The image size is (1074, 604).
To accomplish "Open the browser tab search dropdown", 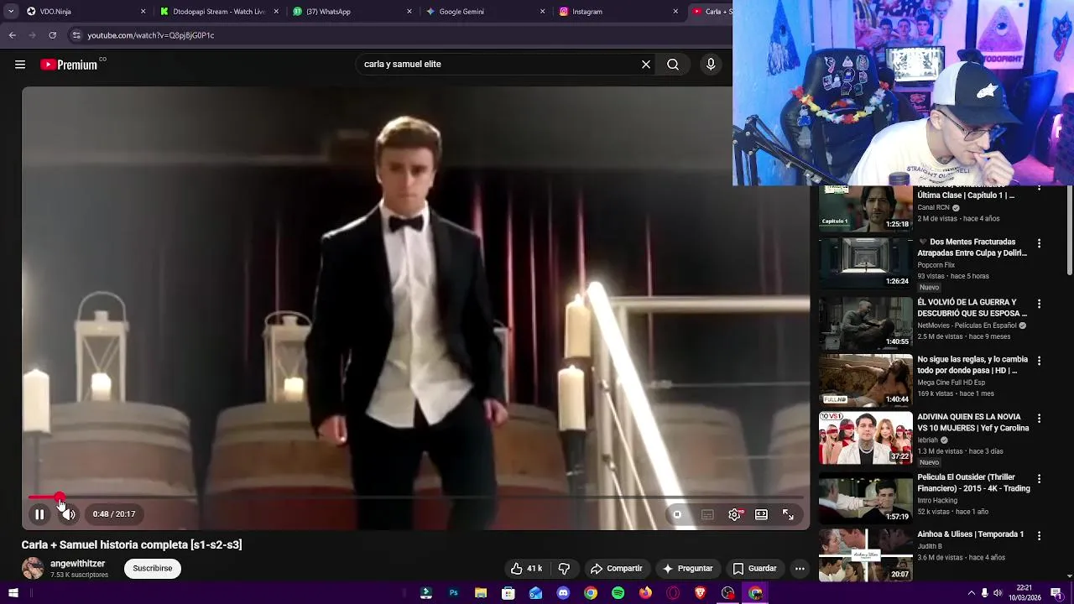I will tap(10, 12).
